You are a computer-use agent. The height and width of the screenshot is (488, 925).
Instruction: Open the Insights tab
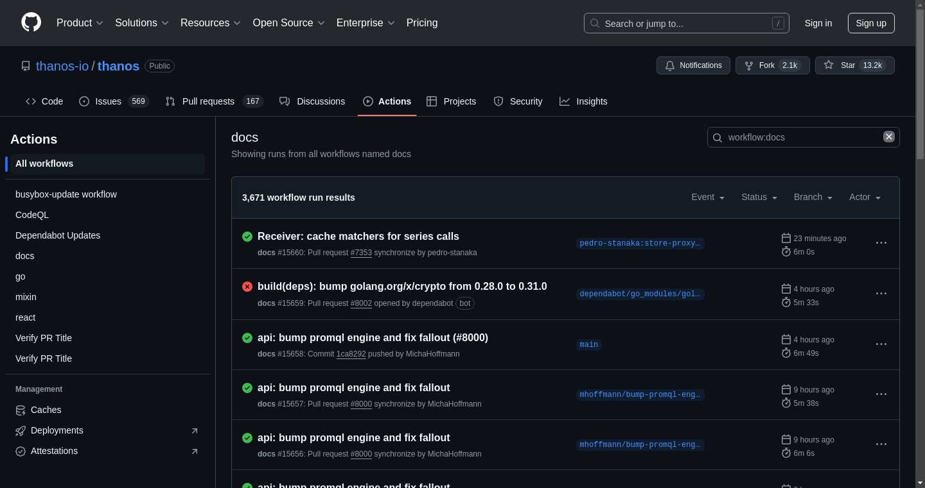(x=583, y=101)
